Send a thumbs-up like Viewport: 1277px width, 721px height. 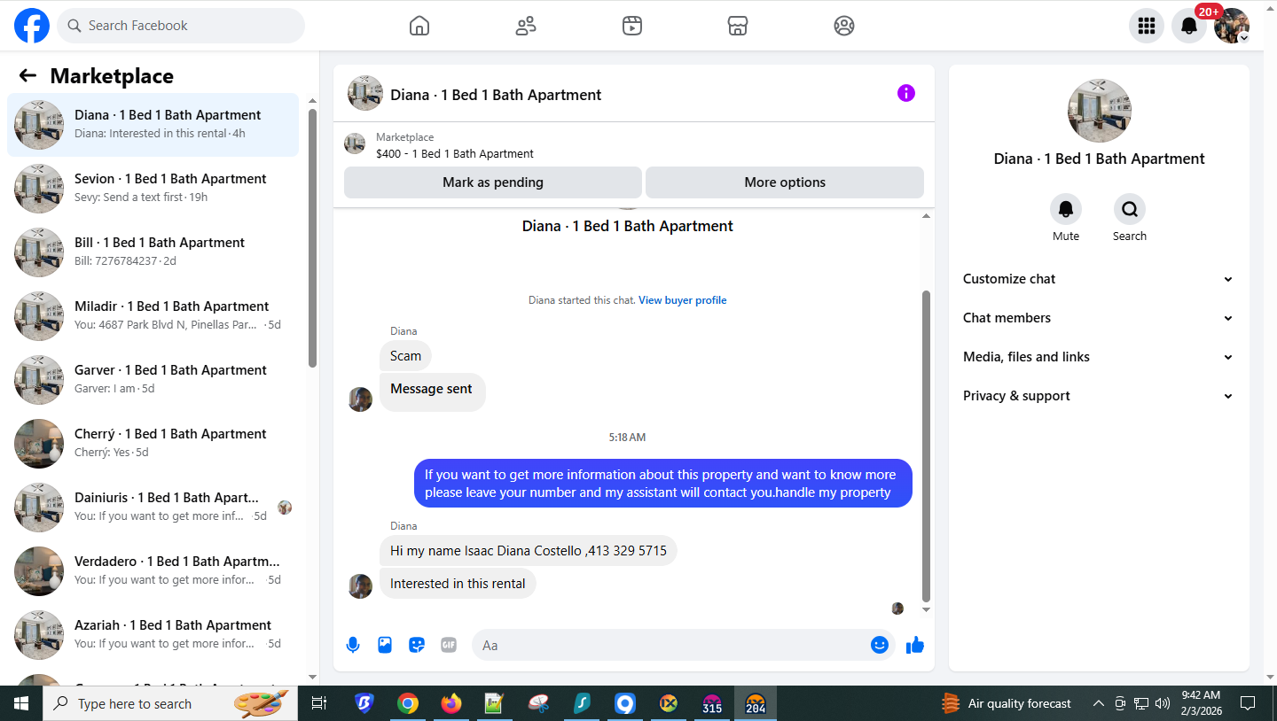coord(915,645)
